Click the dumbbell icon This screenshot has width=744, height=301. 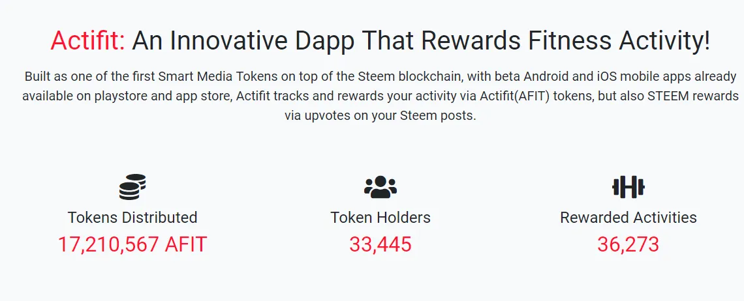[x=628, y=187]
